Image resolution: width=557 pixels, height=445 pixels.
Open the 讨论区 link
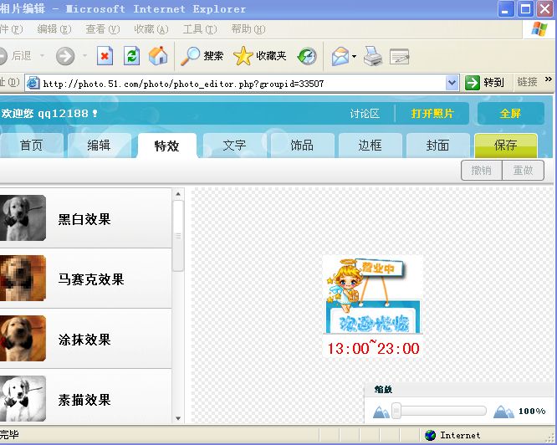tap(365, 114)
